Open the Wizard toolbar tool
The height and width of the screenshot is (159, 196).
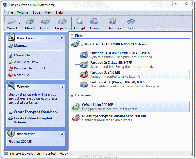click(x=12, y=24)
